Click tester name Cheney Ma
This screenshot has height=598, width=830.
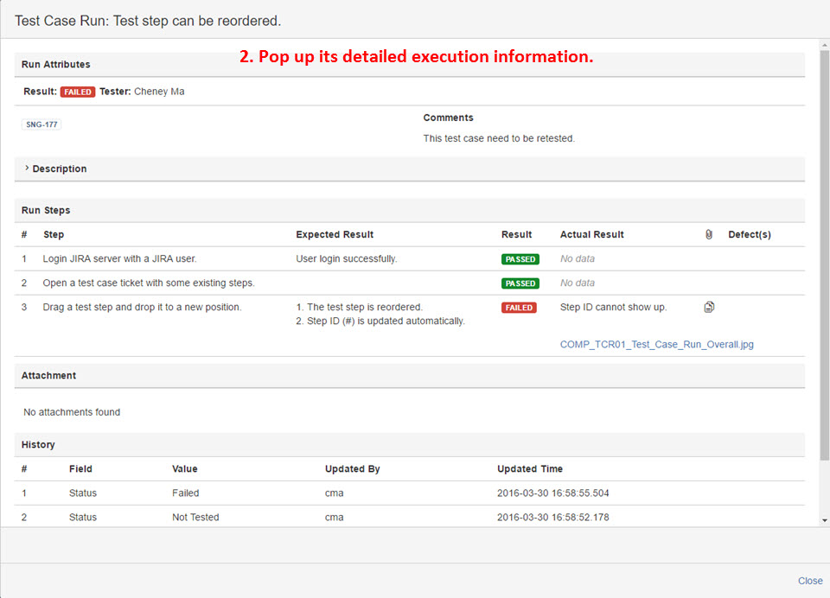[x=159, y=92]
